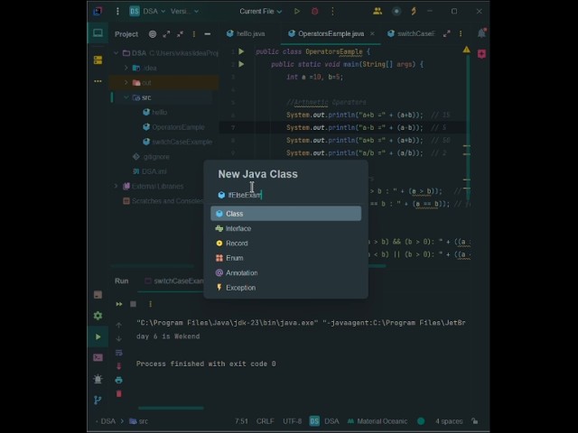Open the Version control dropdown
578x433 pixels.
pos(184,12)
